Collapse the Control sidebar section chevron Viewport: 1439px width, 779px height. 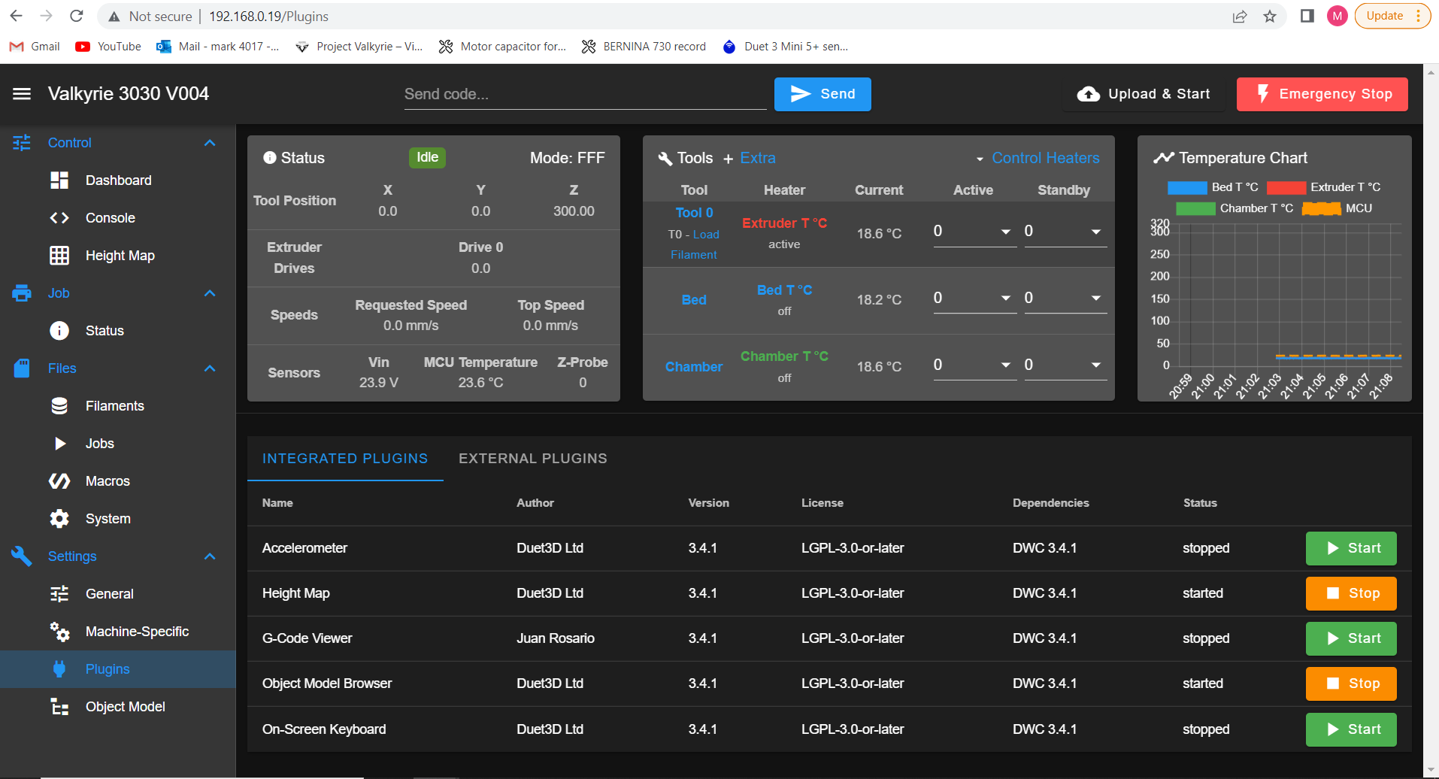[210, 143]
